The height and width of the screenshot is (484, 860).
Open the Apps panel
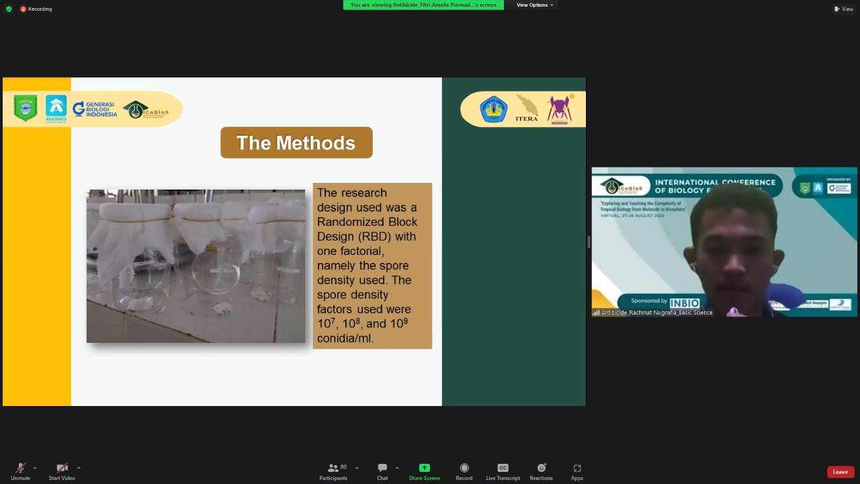[577, 471]
